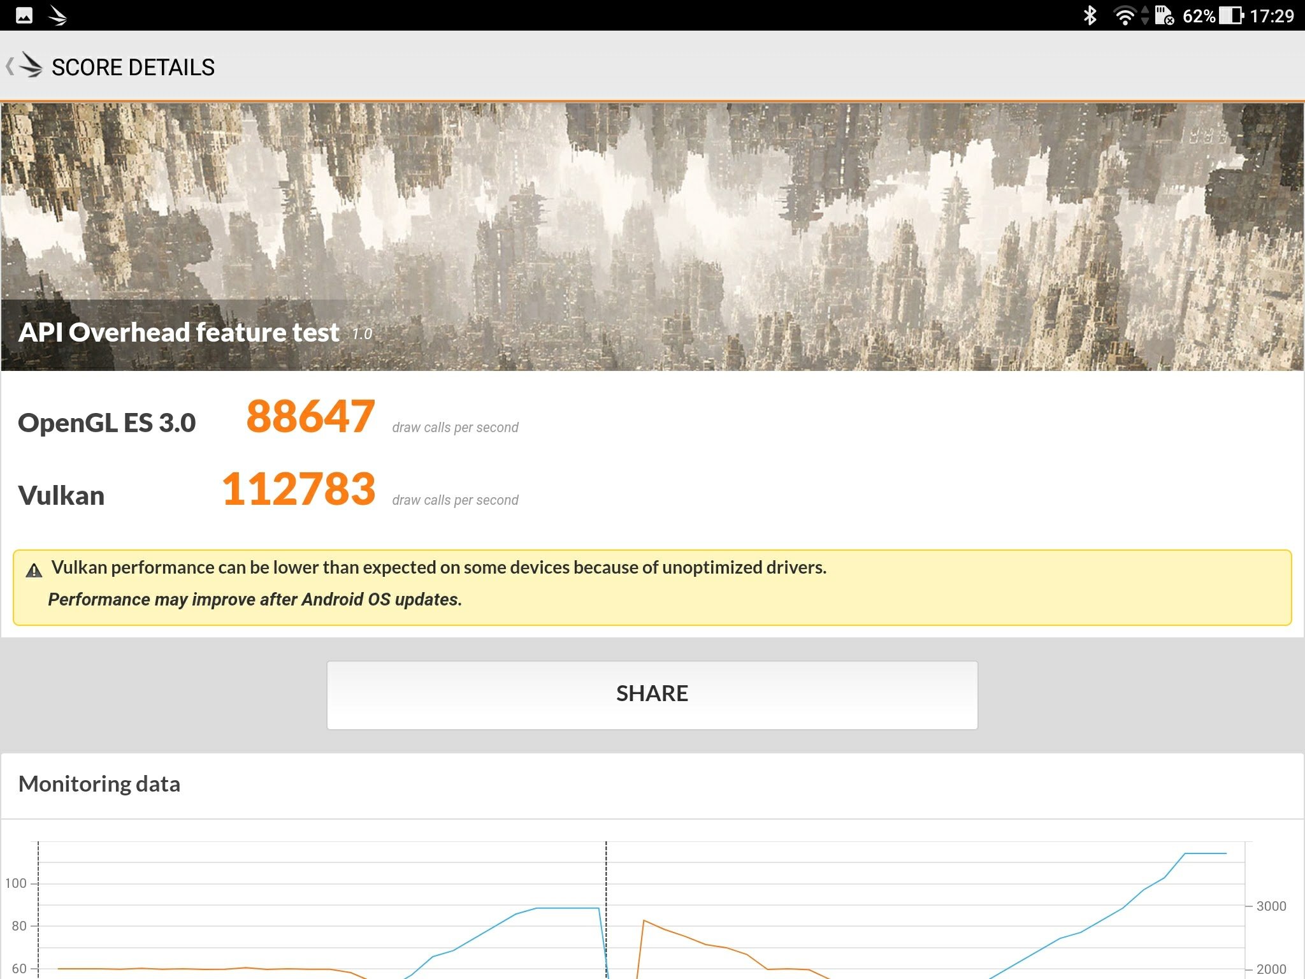The image size is (1305, 979).
Task: Tap the orange line spike in monitoring chart
Action: pyautogui.click(x=644, y=920)
